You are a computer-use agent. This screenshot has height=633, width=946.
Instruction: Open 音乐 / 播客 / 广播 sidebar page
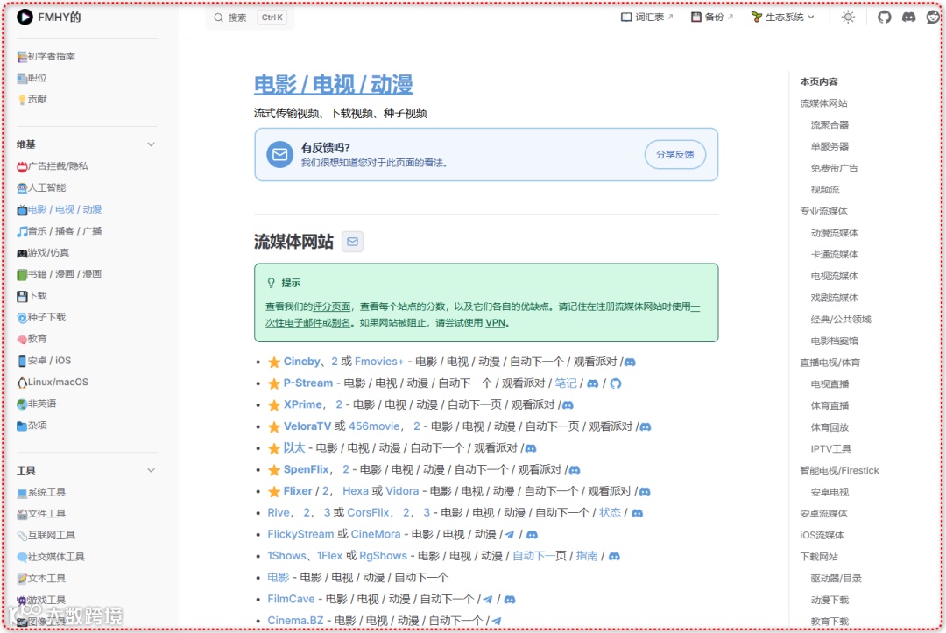click(x=60, y=231)
